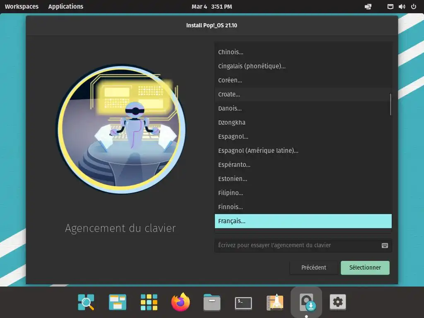Open the Pop!_Launcher search dock icon
This screenshot has height=318, width=424.
[x=86, y=302]
